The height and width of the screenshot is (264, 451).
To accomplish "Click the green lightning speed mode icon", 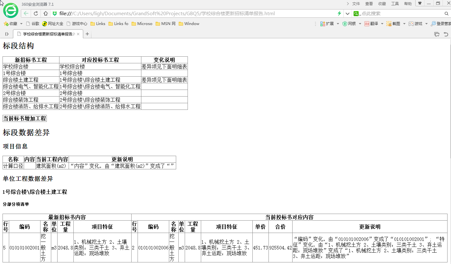I will click(339, 14).
